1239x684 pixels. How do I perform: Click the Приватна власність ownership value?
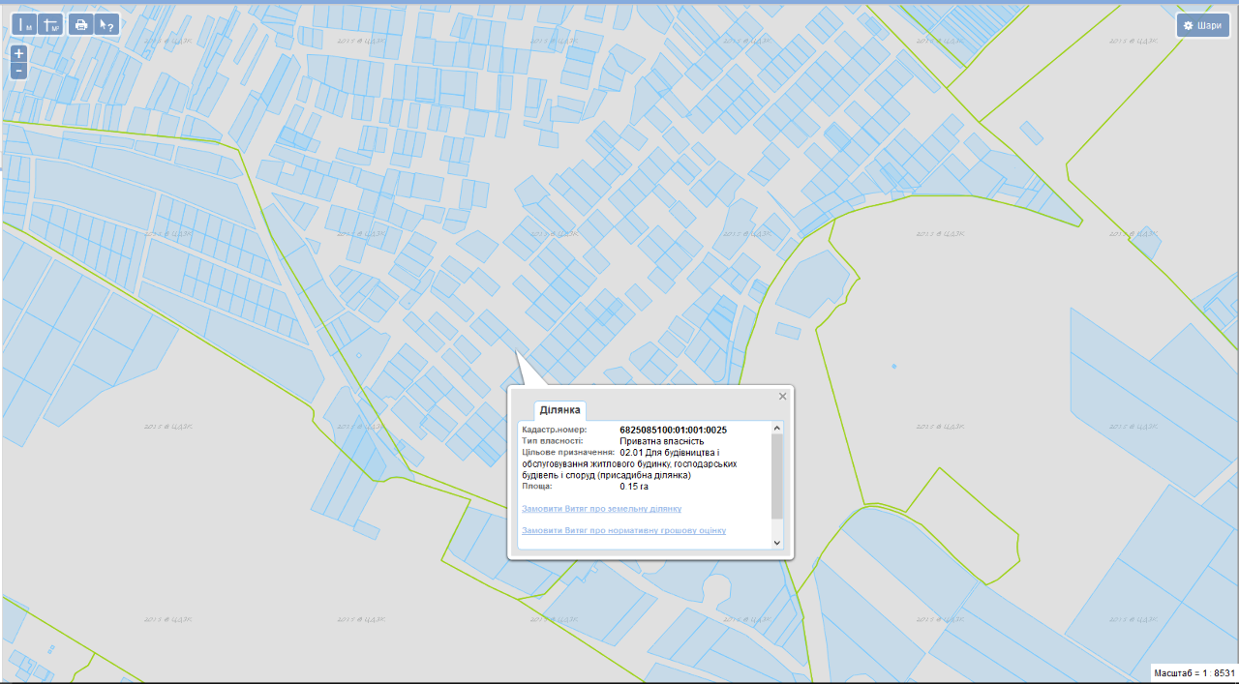click(661, 441)
